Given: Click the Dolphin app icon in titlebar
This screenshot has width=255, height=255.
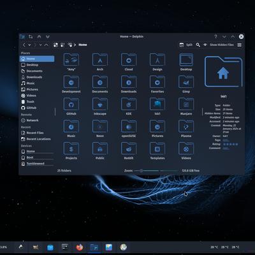Looking at the screenshot, I should coord(22,36).
